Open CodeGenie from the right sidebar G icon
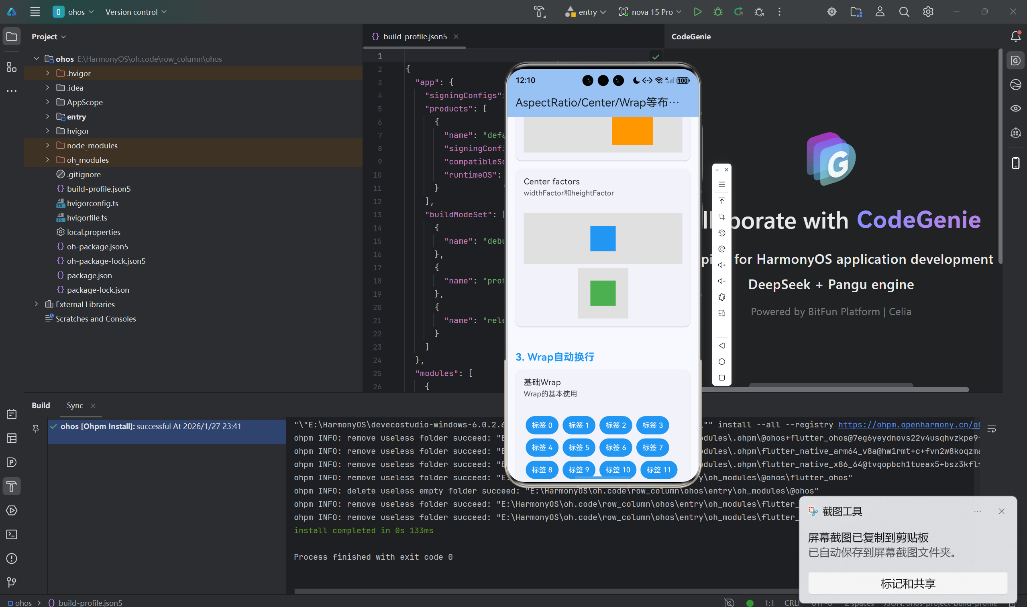The width and height of the screenshot is (1027, 607). 1015,60
